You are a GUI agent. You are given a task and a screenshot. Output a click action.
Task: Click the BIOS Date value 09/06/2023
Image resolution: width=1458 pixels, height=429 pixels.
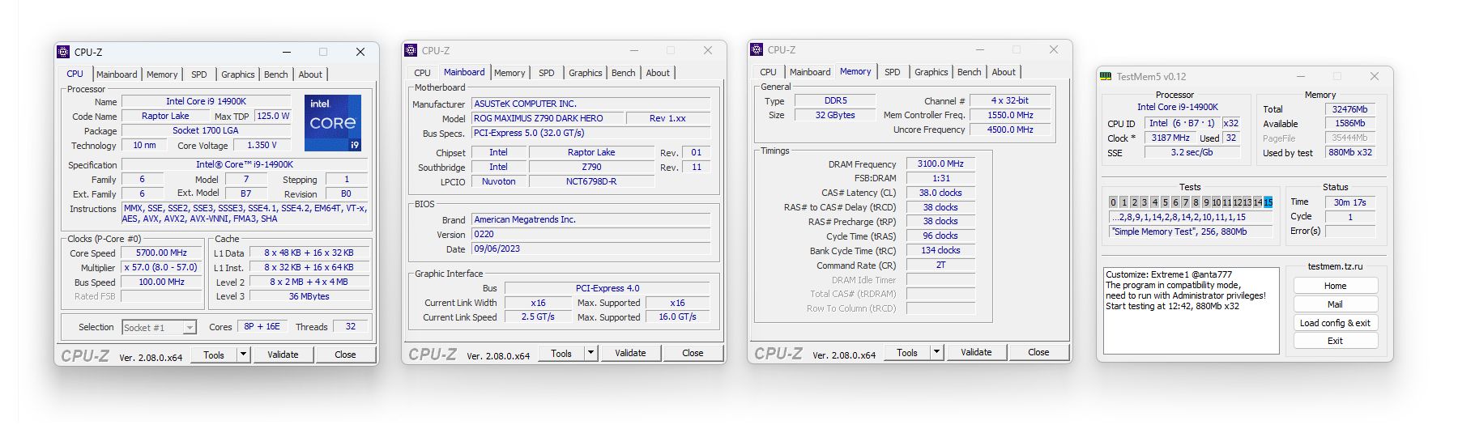591,248
